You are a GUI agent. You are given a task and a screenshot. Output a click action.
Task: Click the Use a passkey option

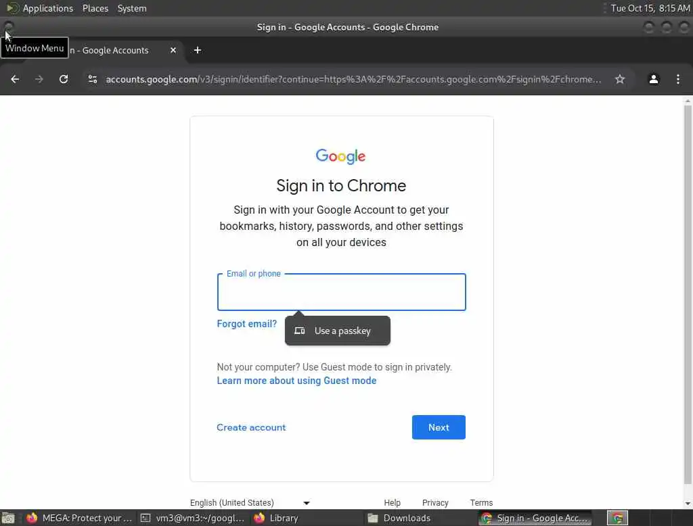tap(338, 331)
